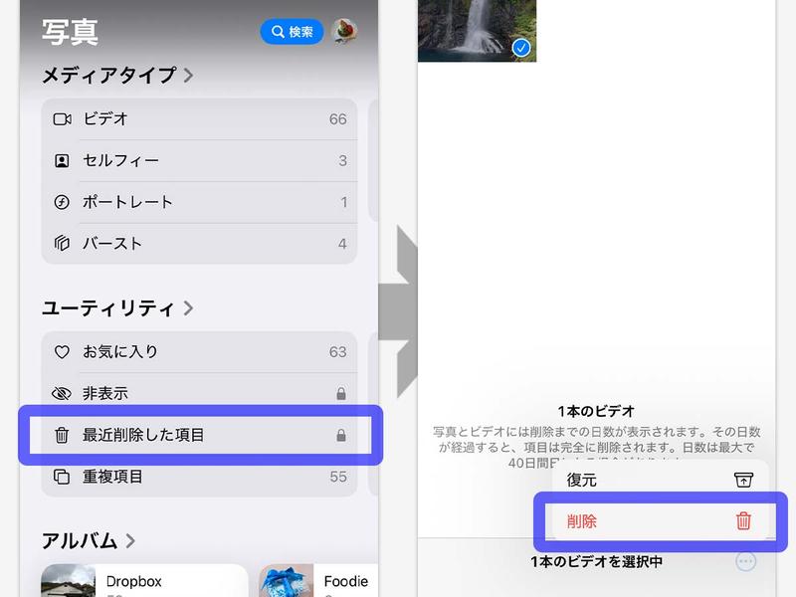The image size is (796, 597).
Task: Open the 非表示 hidden row
Action: (x=200, y=393)
